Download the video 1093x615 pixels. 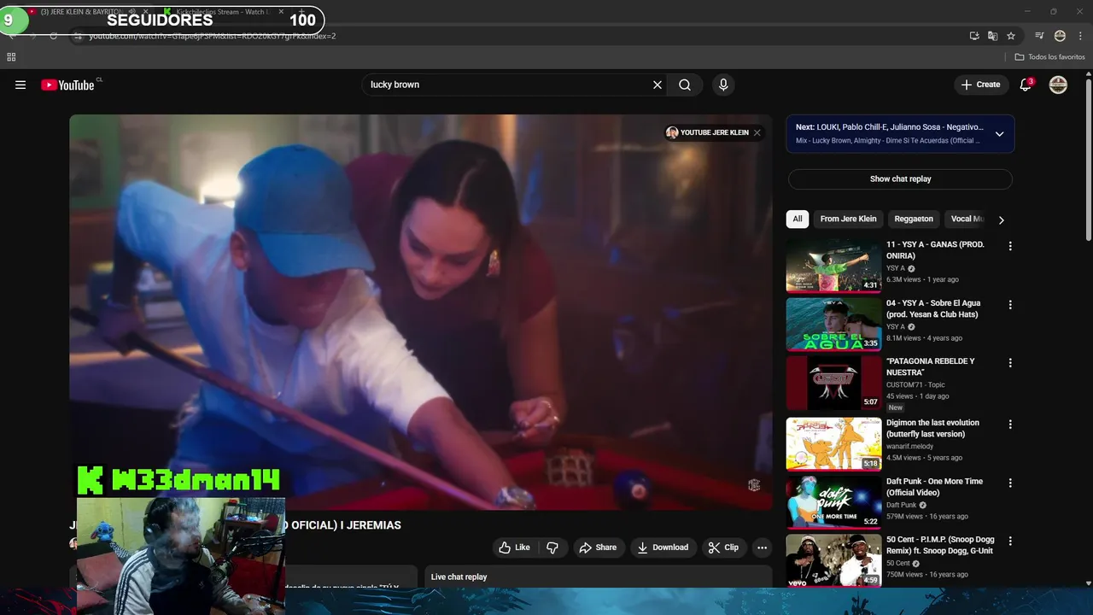[663, 548]
